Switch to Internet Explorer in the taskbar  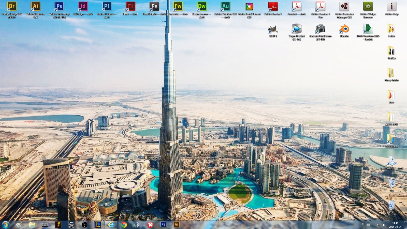click(111, 225)
